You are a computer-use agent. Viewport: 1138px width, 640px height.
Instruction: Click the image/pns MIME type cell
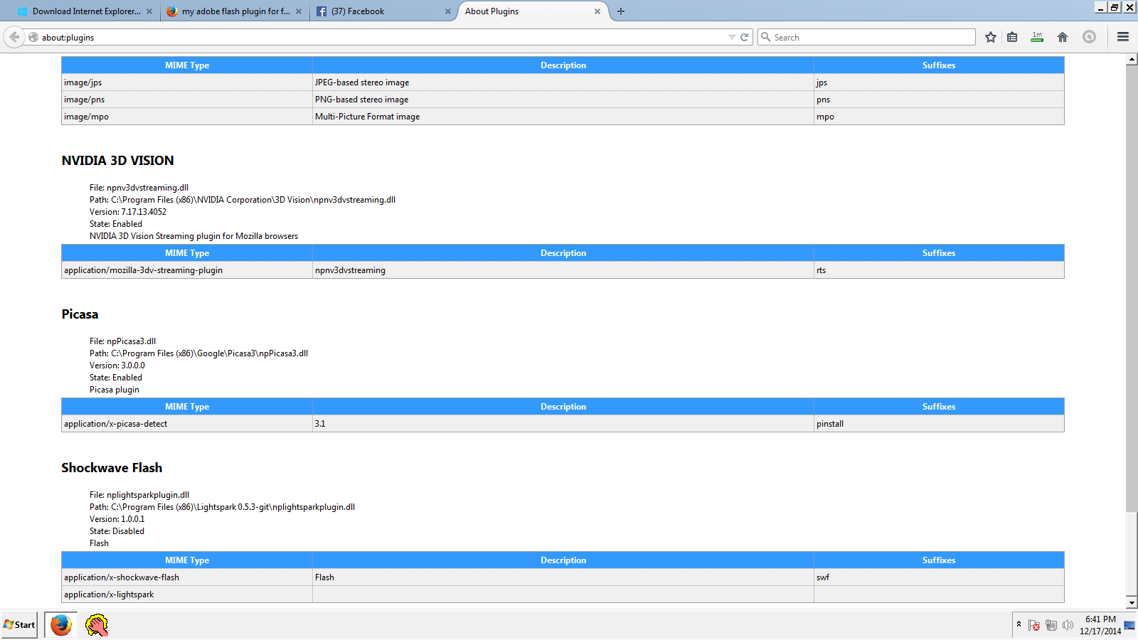coord(187,100)
